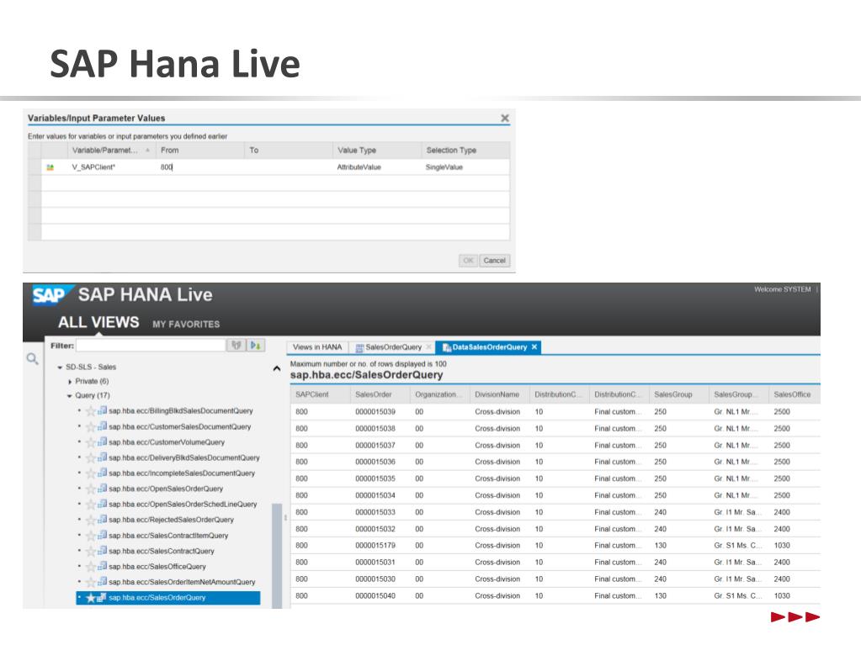Screen dimensions: 861x645
Task: Click view icon of OpenSalesOrderQuery
Action: tap(102, 488)
